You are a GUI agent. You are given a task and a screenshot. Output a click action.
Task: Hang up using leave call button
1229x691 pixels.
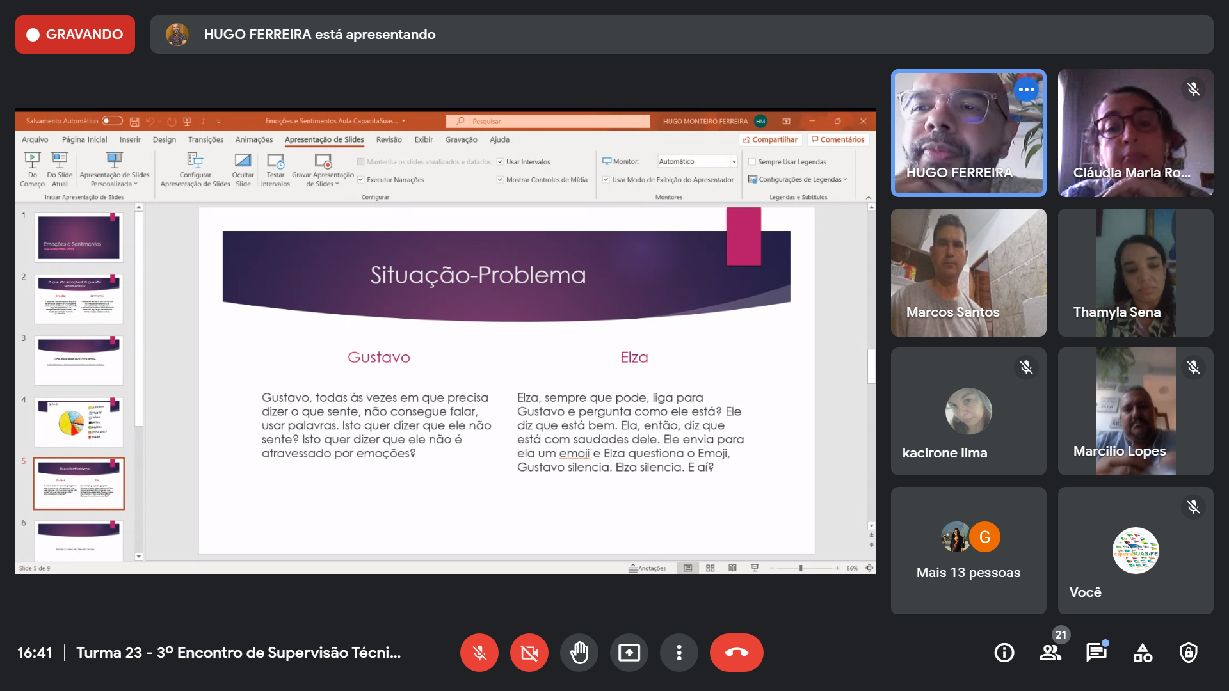(736, 653)
